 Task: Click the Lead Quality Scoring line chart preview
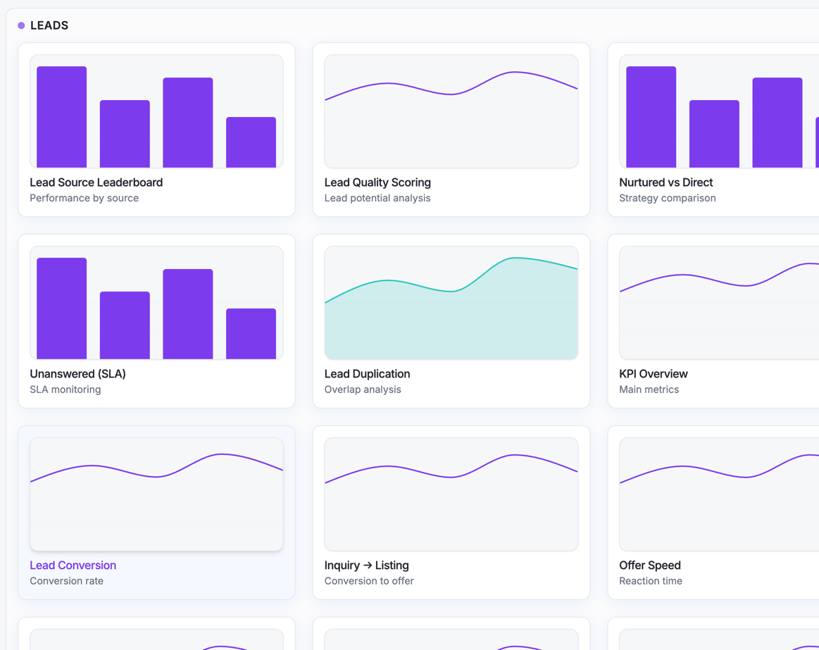[451, 110]
